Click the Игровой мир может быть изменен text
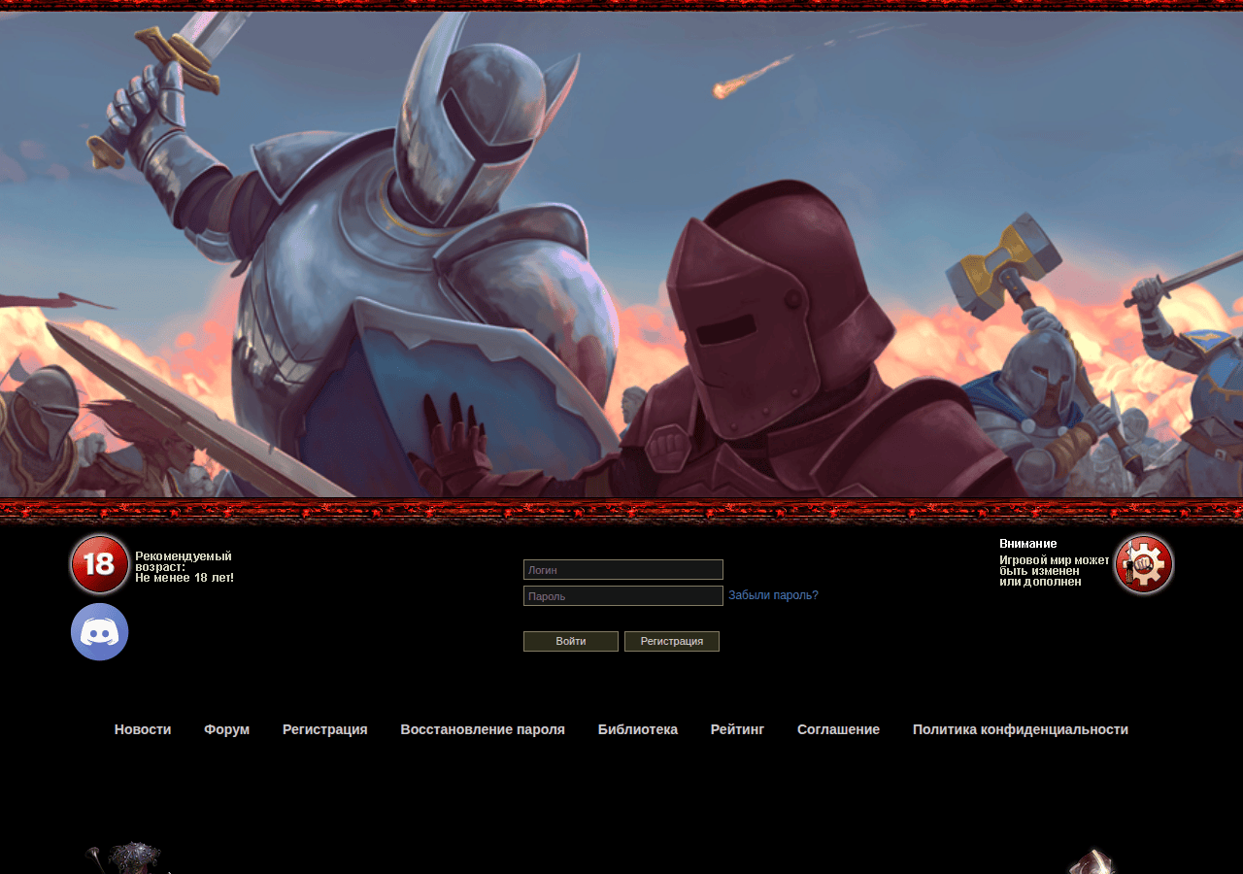The image size is (1243, 874). click(1055, 571)
